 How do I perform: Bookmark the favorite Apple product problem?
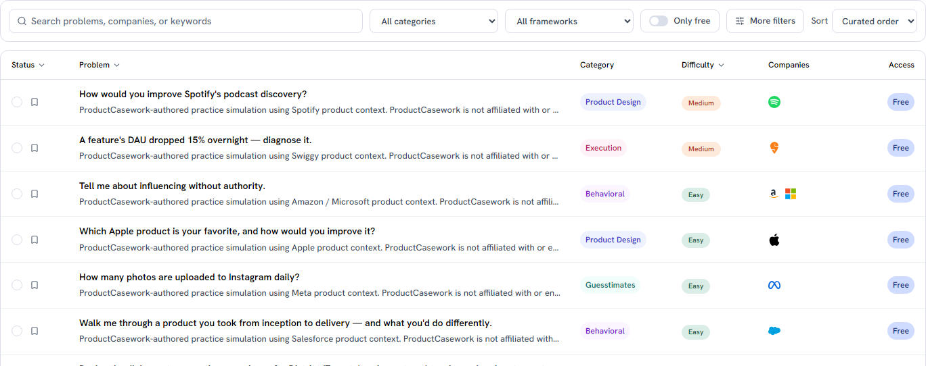[x=35, y=240]
